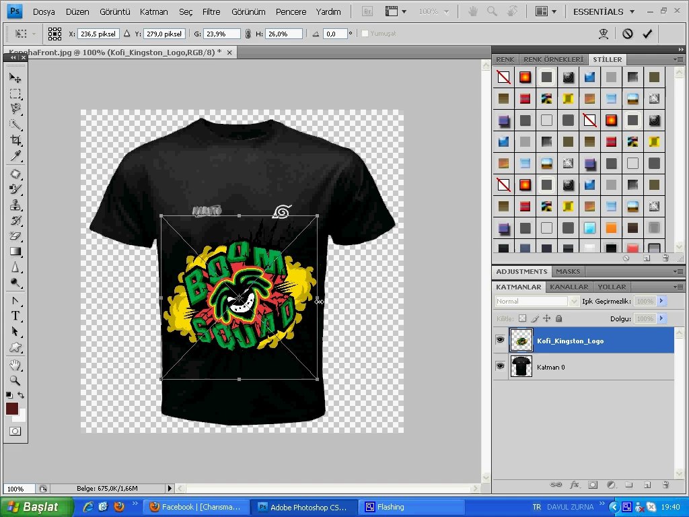Click the Kofi_Kingston_Logo layer thumbnail

click(521, 340)
